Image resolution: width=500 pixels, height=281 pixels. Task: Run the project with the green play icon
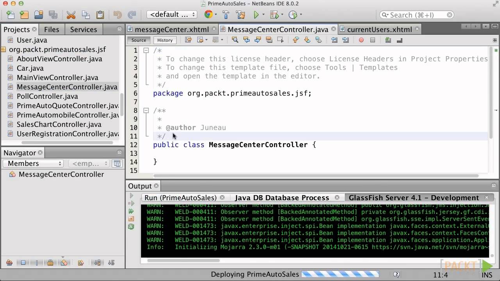tap(256, 15)
